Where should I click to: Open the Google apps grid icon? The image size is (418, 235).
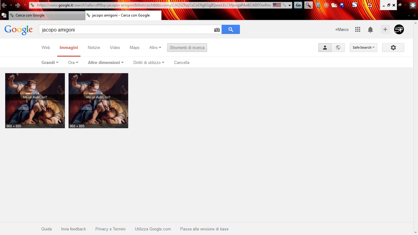click(358, 29)
